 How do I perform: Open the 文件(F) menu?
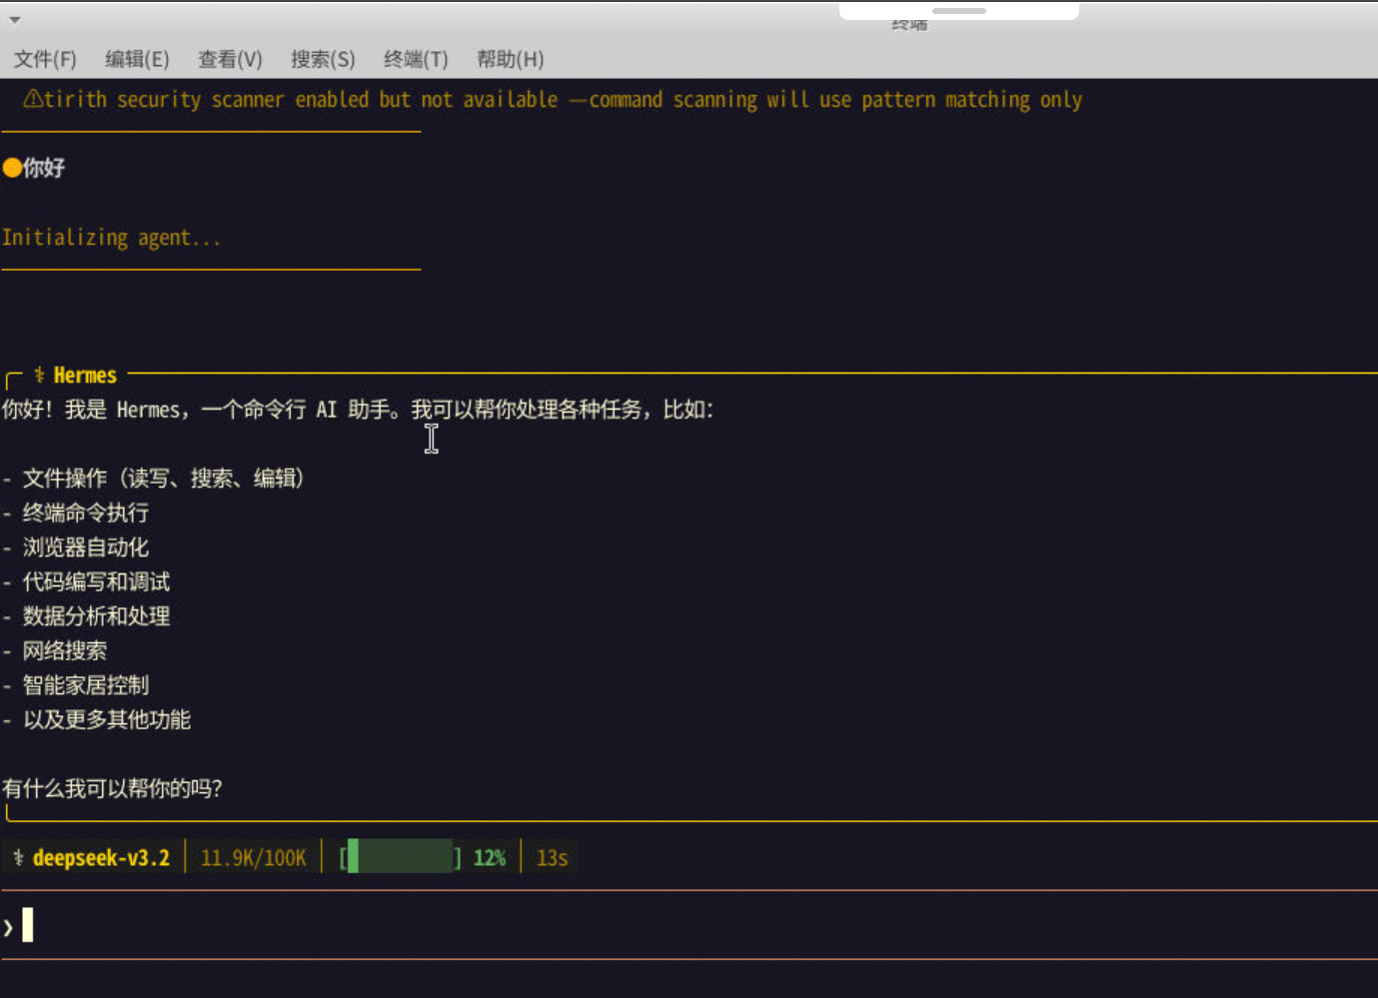coord(45,59)
